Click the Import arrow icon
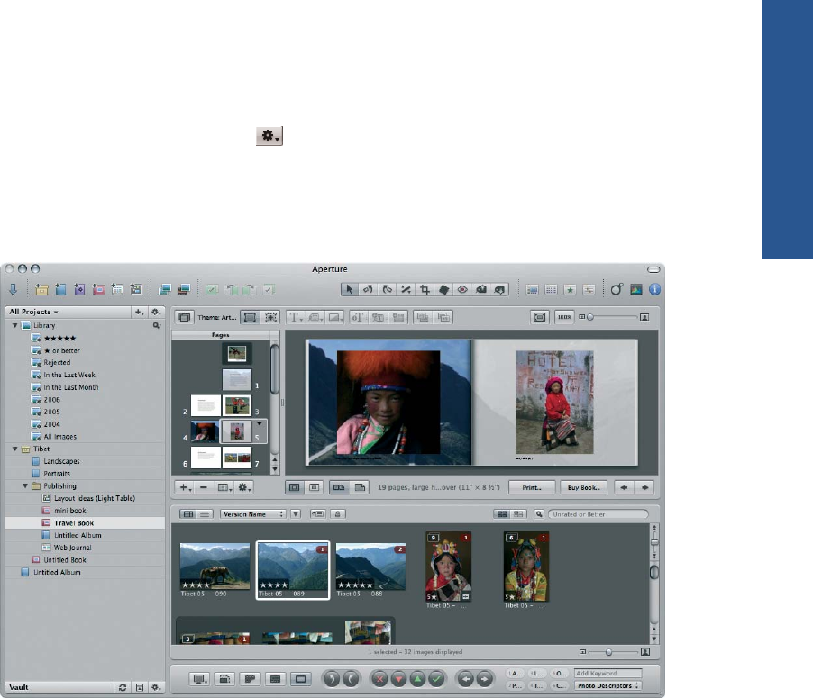Viewport: 813px width, 698px height. (x=14, y=290)
